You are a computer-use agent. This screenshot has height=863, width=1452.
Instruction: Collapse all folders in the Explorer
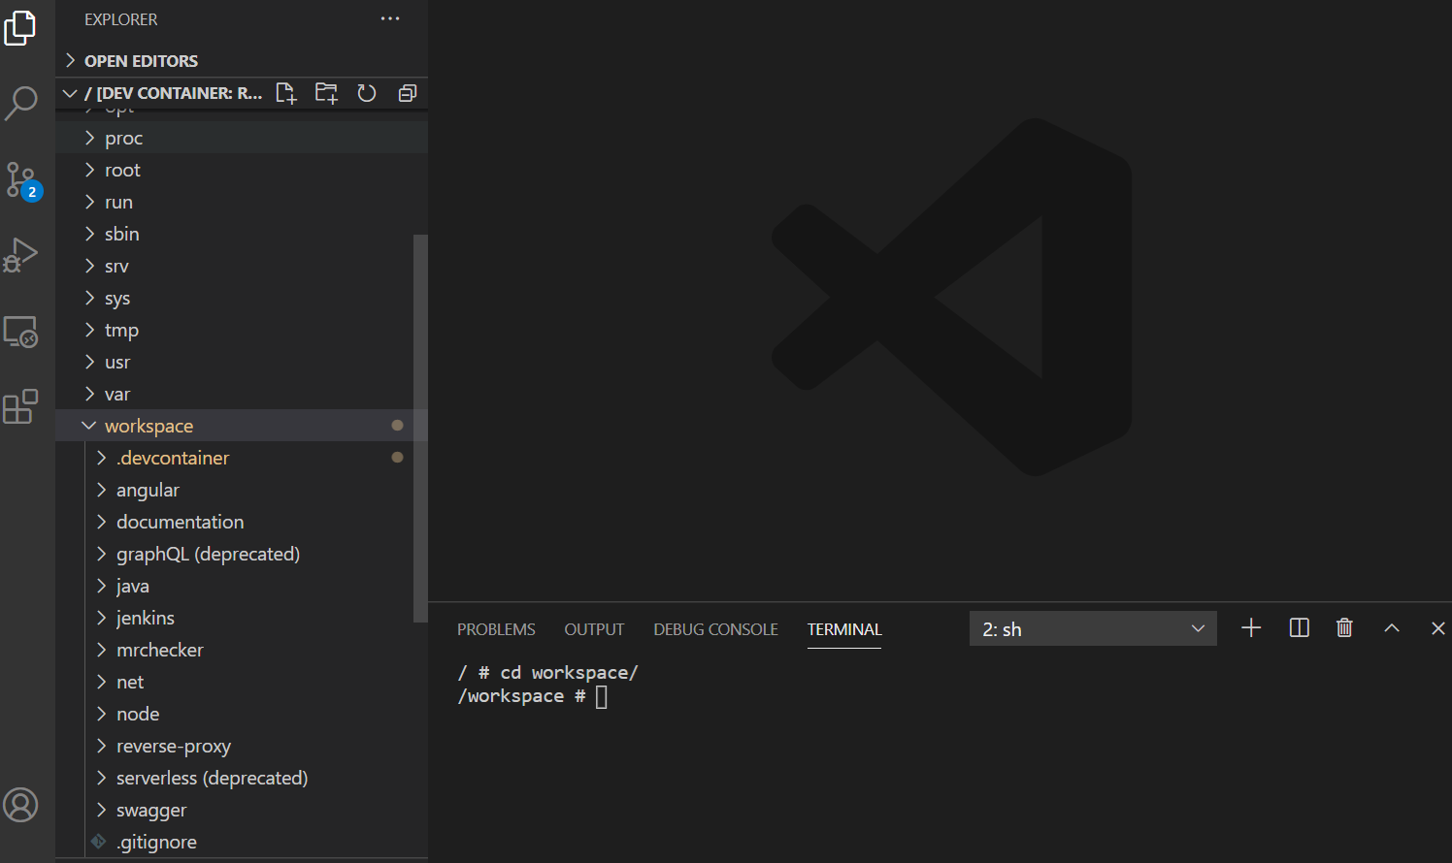tap(407, 92)
